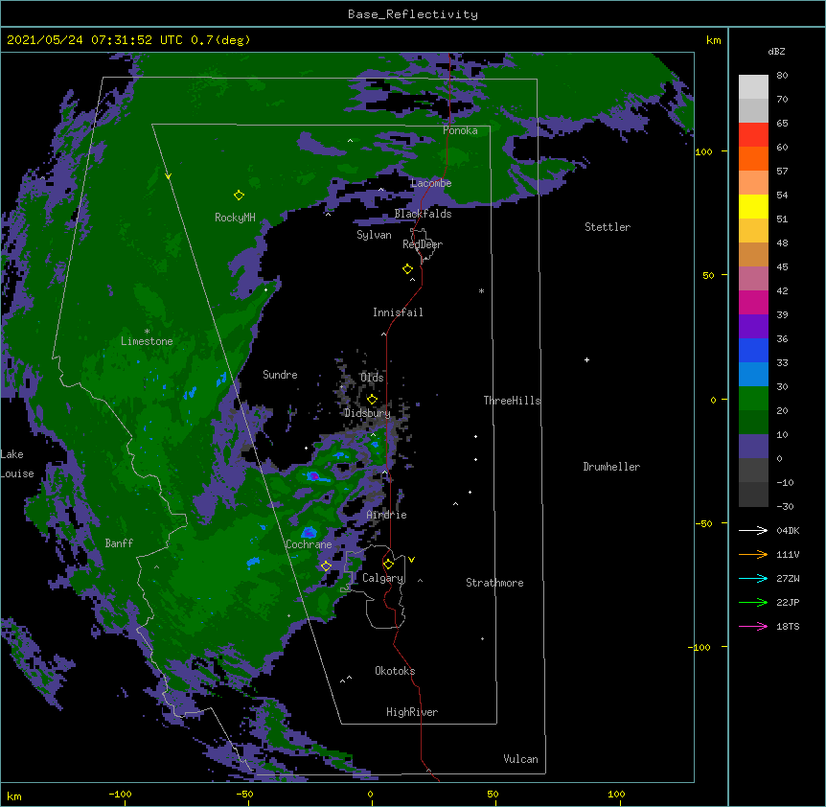Click the Calgary city label
This screenshot has width=826, height=807.
tap(382, 578)
